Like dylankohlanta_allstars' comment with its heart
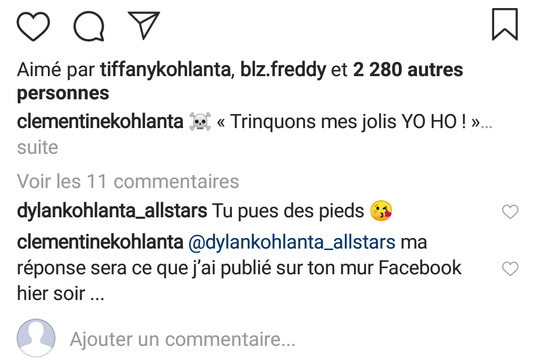This screenshot has width=538, height=361. [510, 211]
